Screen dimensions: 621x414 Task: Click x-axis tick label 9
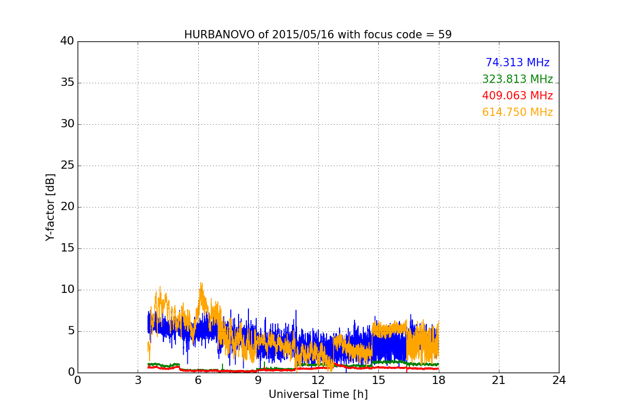coord(258,380)
